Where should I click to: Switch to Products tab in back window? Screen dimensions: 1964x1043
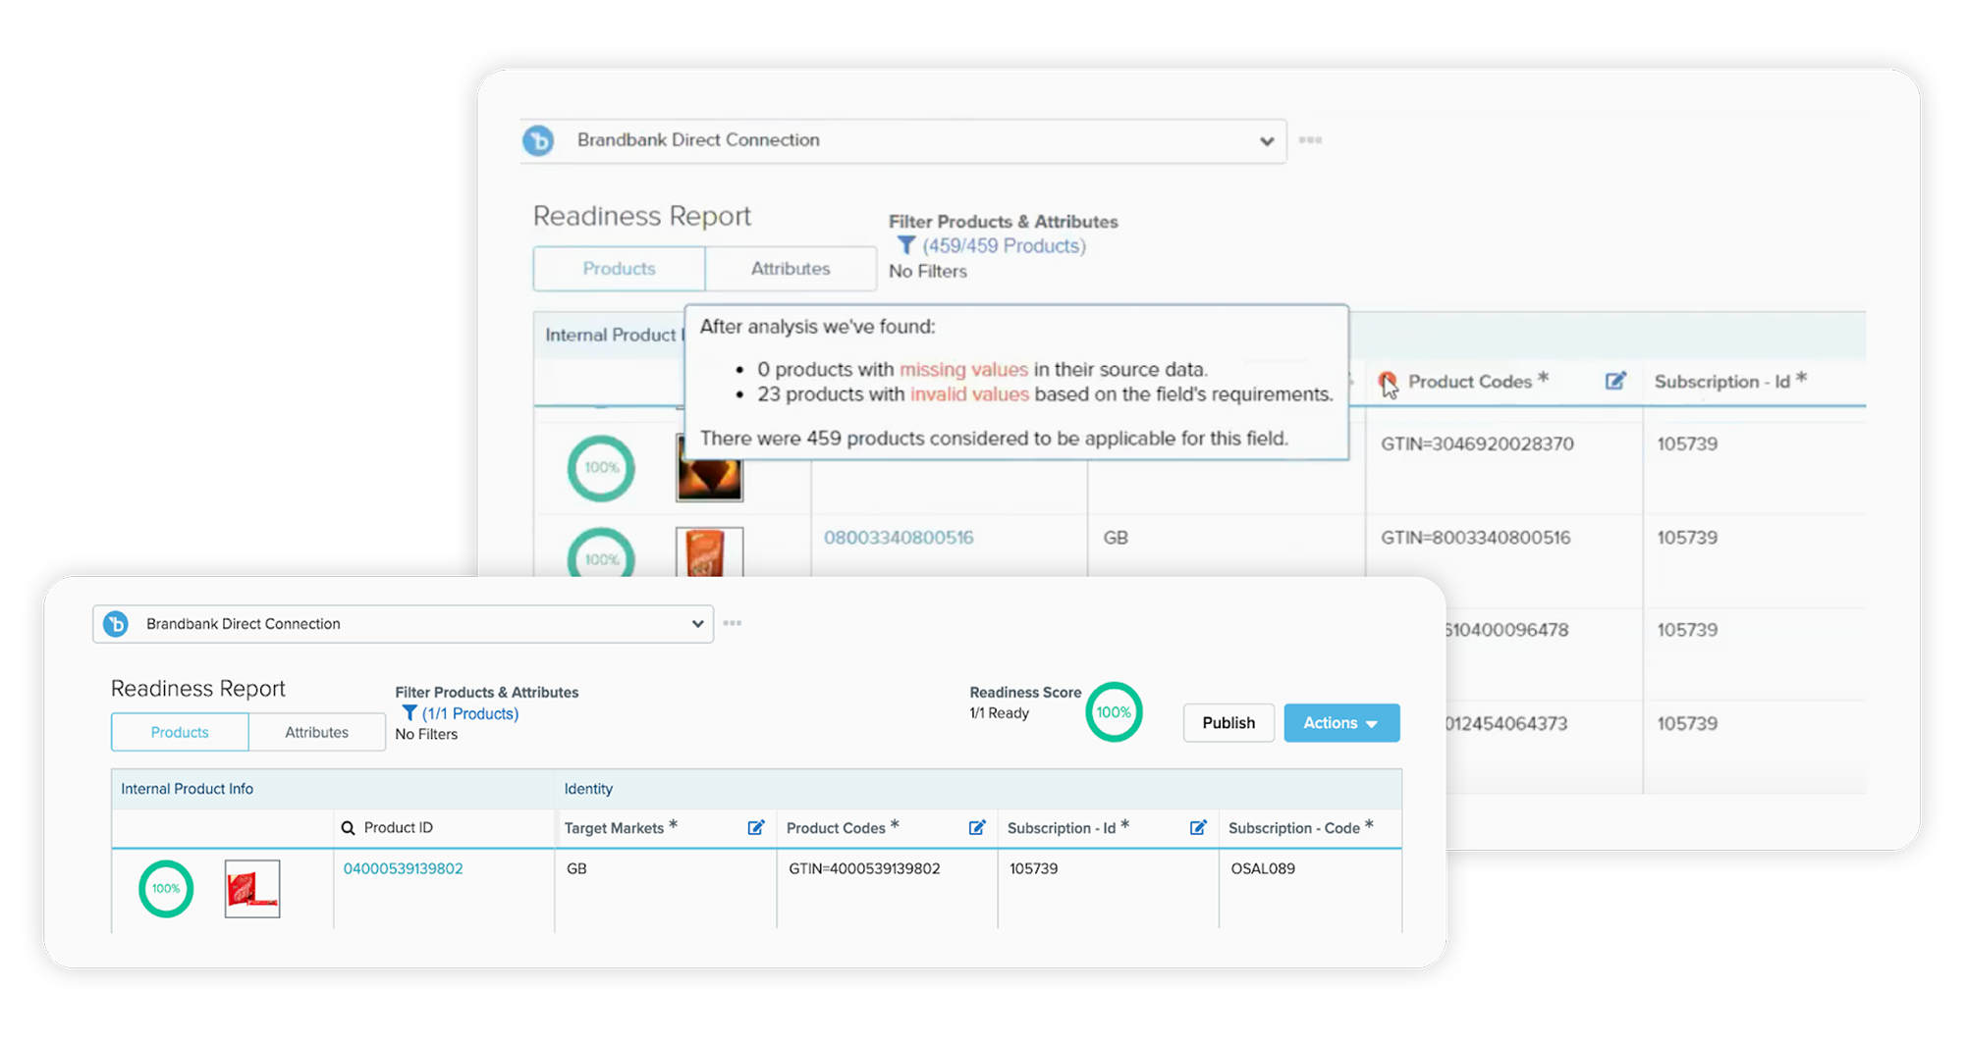click(x=619, y=269)
